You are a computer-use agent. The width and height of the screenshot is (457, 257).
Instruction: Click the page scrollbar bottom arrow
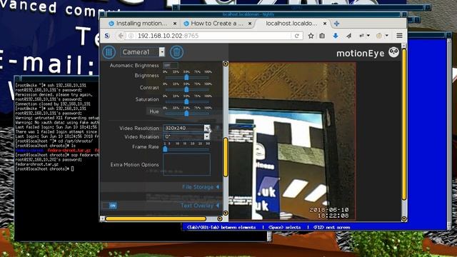pyautogui.click(x=404, y=218)
